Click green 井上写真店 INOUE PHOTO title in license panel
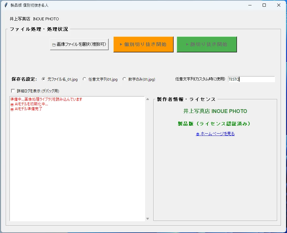 [x=215, y=111]
